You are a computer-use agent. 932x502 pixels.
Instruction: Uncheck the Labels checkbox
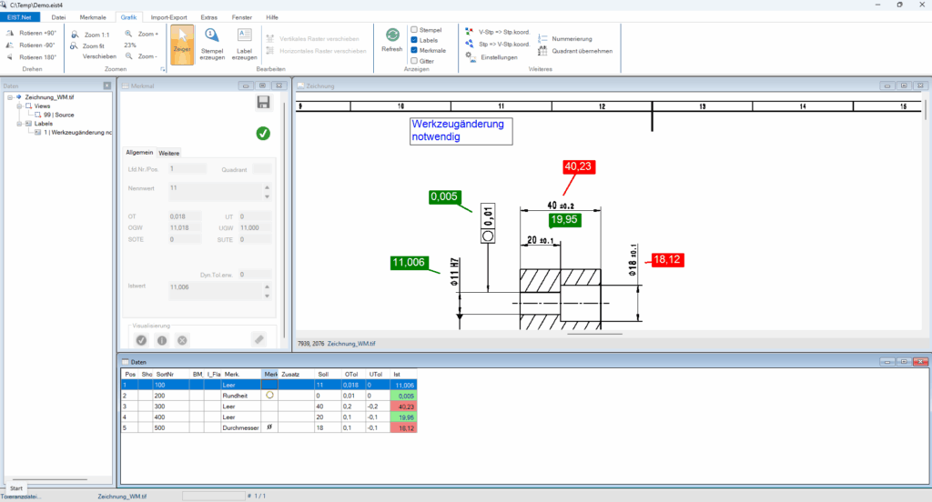coord(414,40)
